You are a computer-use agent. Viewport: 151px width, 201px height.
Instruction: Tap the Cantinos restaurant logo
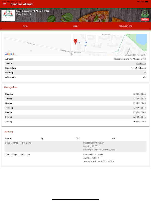(8, 15)
